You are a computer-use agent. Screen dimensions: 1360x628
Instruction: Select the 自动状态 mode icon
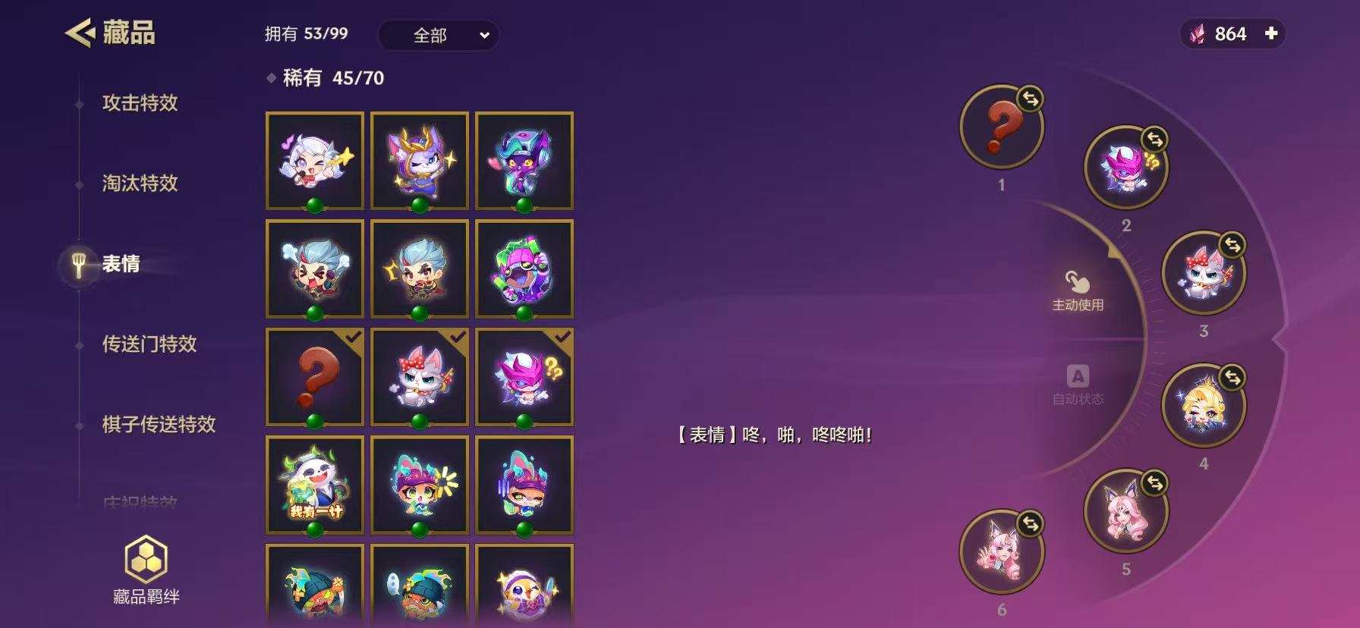coord(1078,376)
